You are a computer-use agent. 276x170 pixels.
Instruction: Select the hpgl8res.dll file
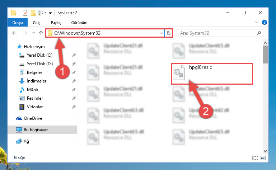click(212, 74)
